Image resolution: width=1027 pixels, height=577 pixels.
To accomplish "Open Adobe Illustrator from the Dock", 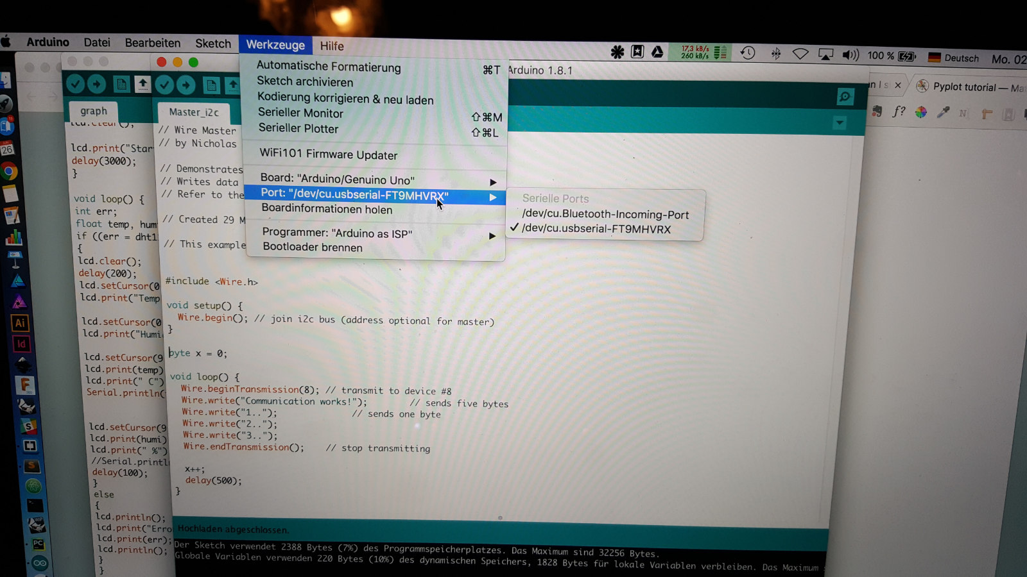I will click(20, 322).
